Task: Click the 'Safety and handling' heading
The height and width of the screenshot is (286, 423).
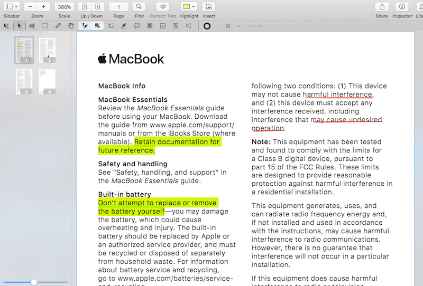Action: [133, 164]
